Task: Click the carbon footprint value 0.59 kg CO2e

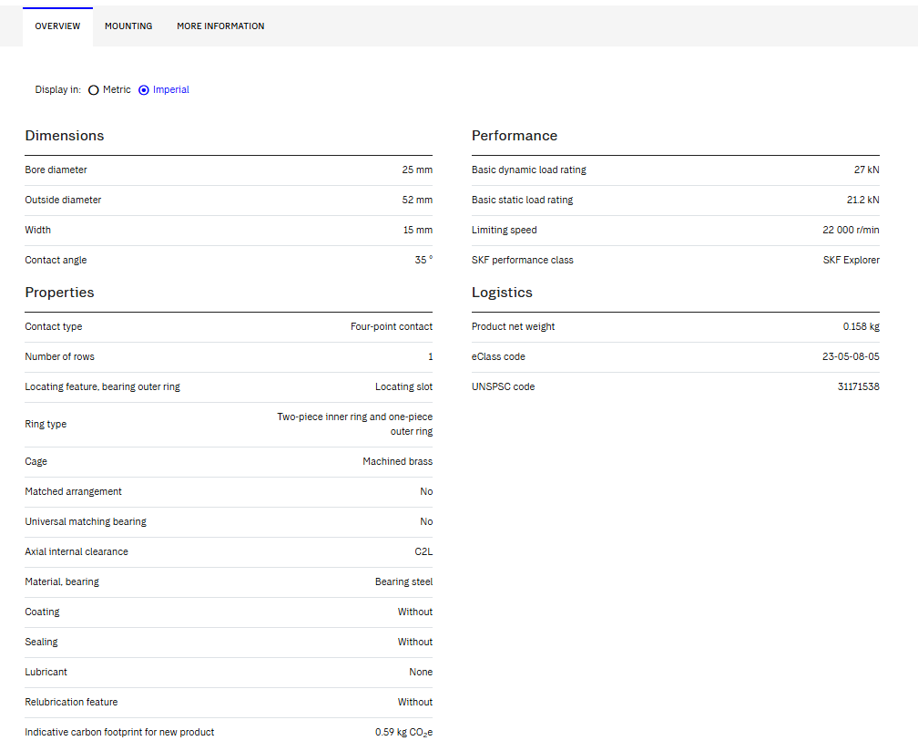Action: pyautogui.click(x=404, y=732)
